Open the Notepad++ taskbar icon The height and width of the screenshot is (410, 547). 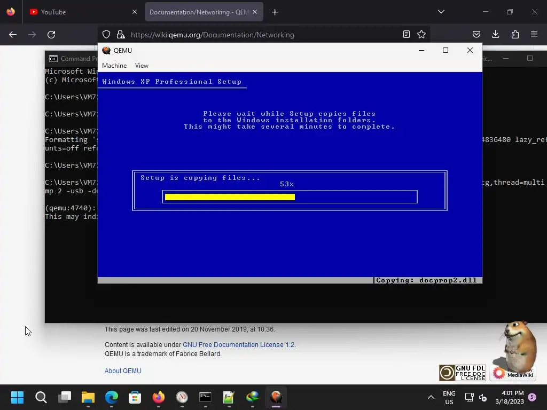pyautogui.click(x=229, y=397)
